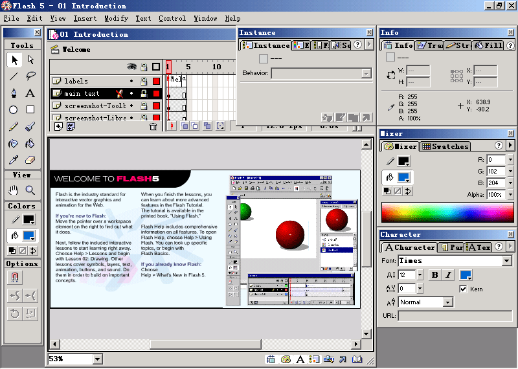Select the Hand tool
Screen dimensions: 518x369
14,190
